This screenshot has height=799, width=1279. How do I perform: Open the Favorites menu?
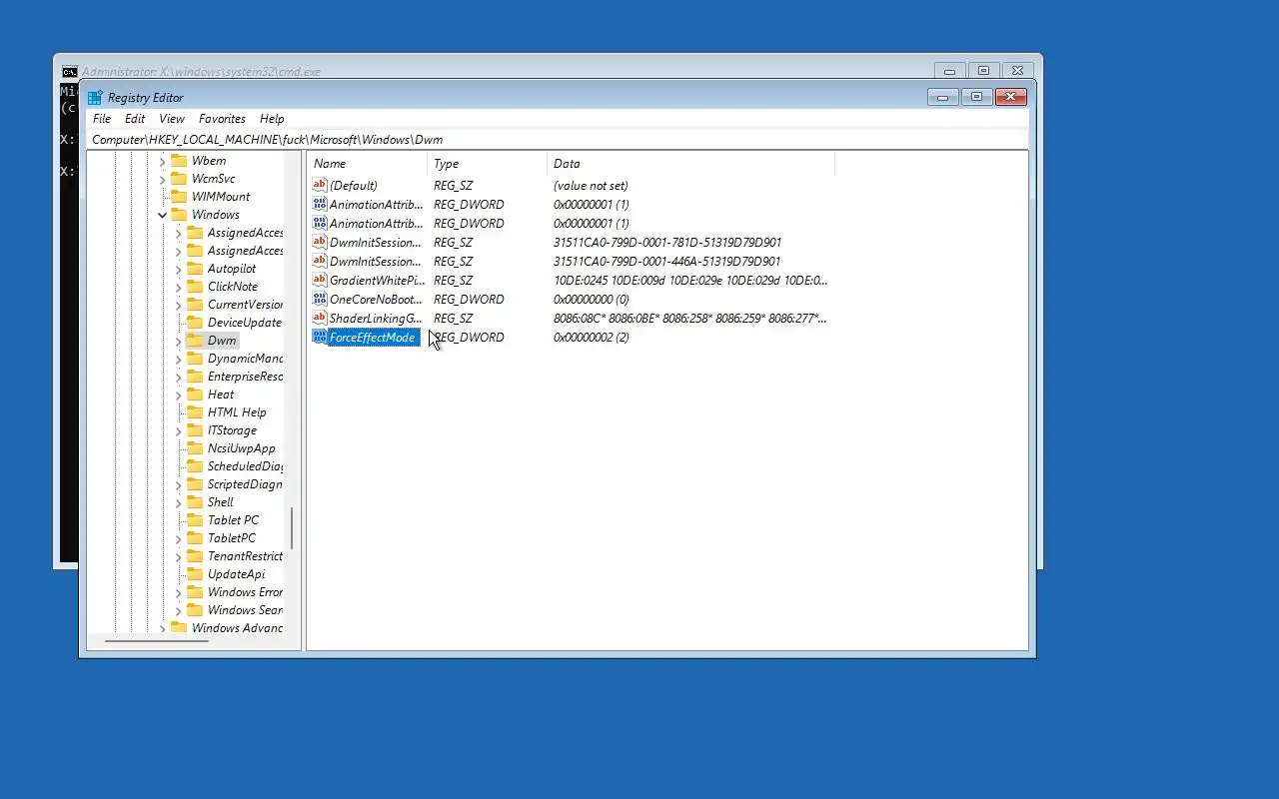click(x=222, y=119)
